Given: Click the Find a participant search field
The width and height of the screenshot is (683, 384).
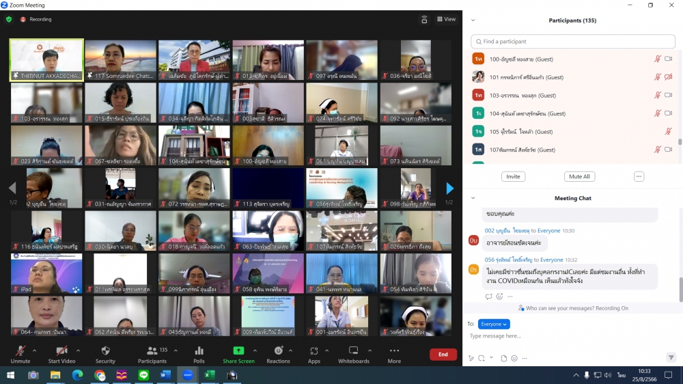Looking at the screenshot, I should point(572,42).
